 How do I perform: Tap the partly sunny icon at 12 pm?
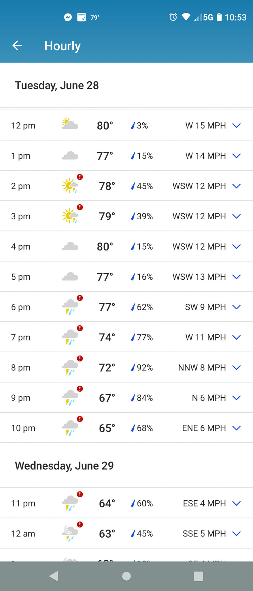(x=70, y=124)
